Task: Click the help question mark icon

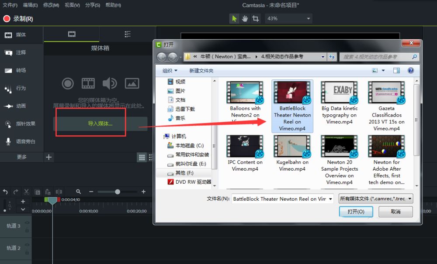Action: [410, 70]
